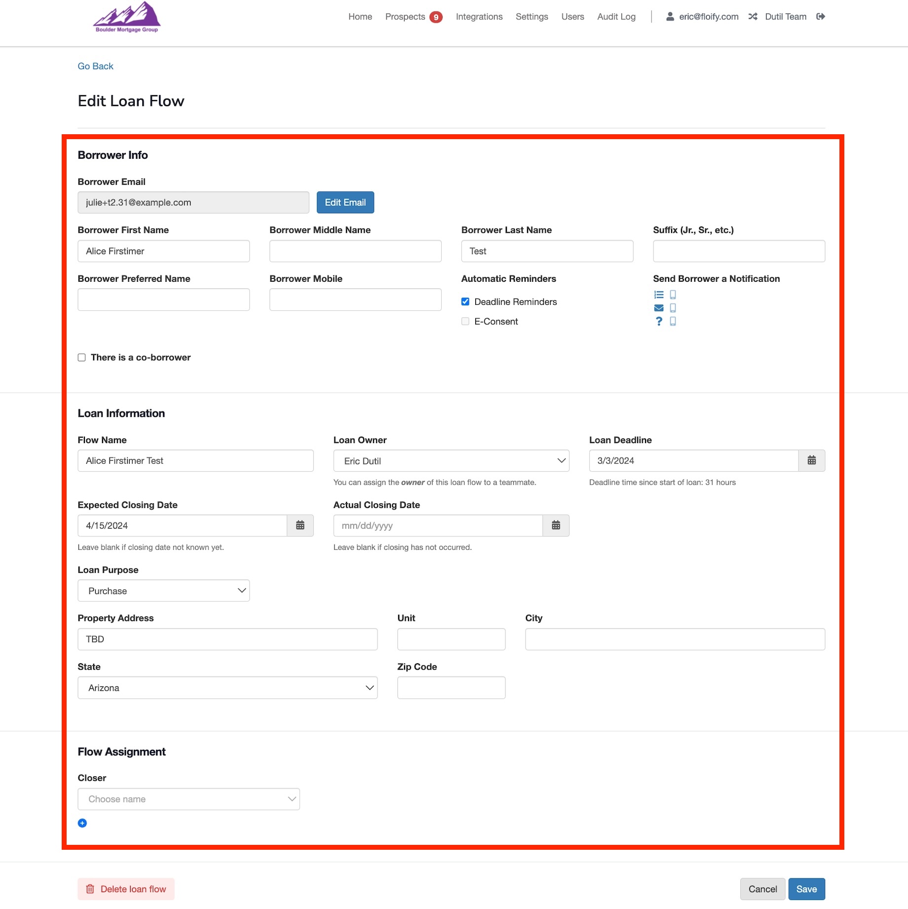Expand the State dropdown showing Arizona
The height and width of the screenshot is (909, 908).
(x=227, y=687)
